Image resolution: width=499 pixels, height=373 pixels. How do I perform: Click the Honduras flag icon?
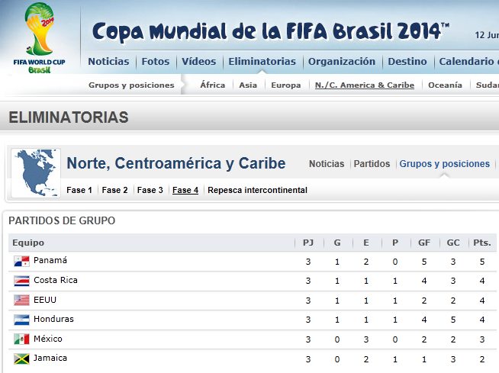[21, 320]
